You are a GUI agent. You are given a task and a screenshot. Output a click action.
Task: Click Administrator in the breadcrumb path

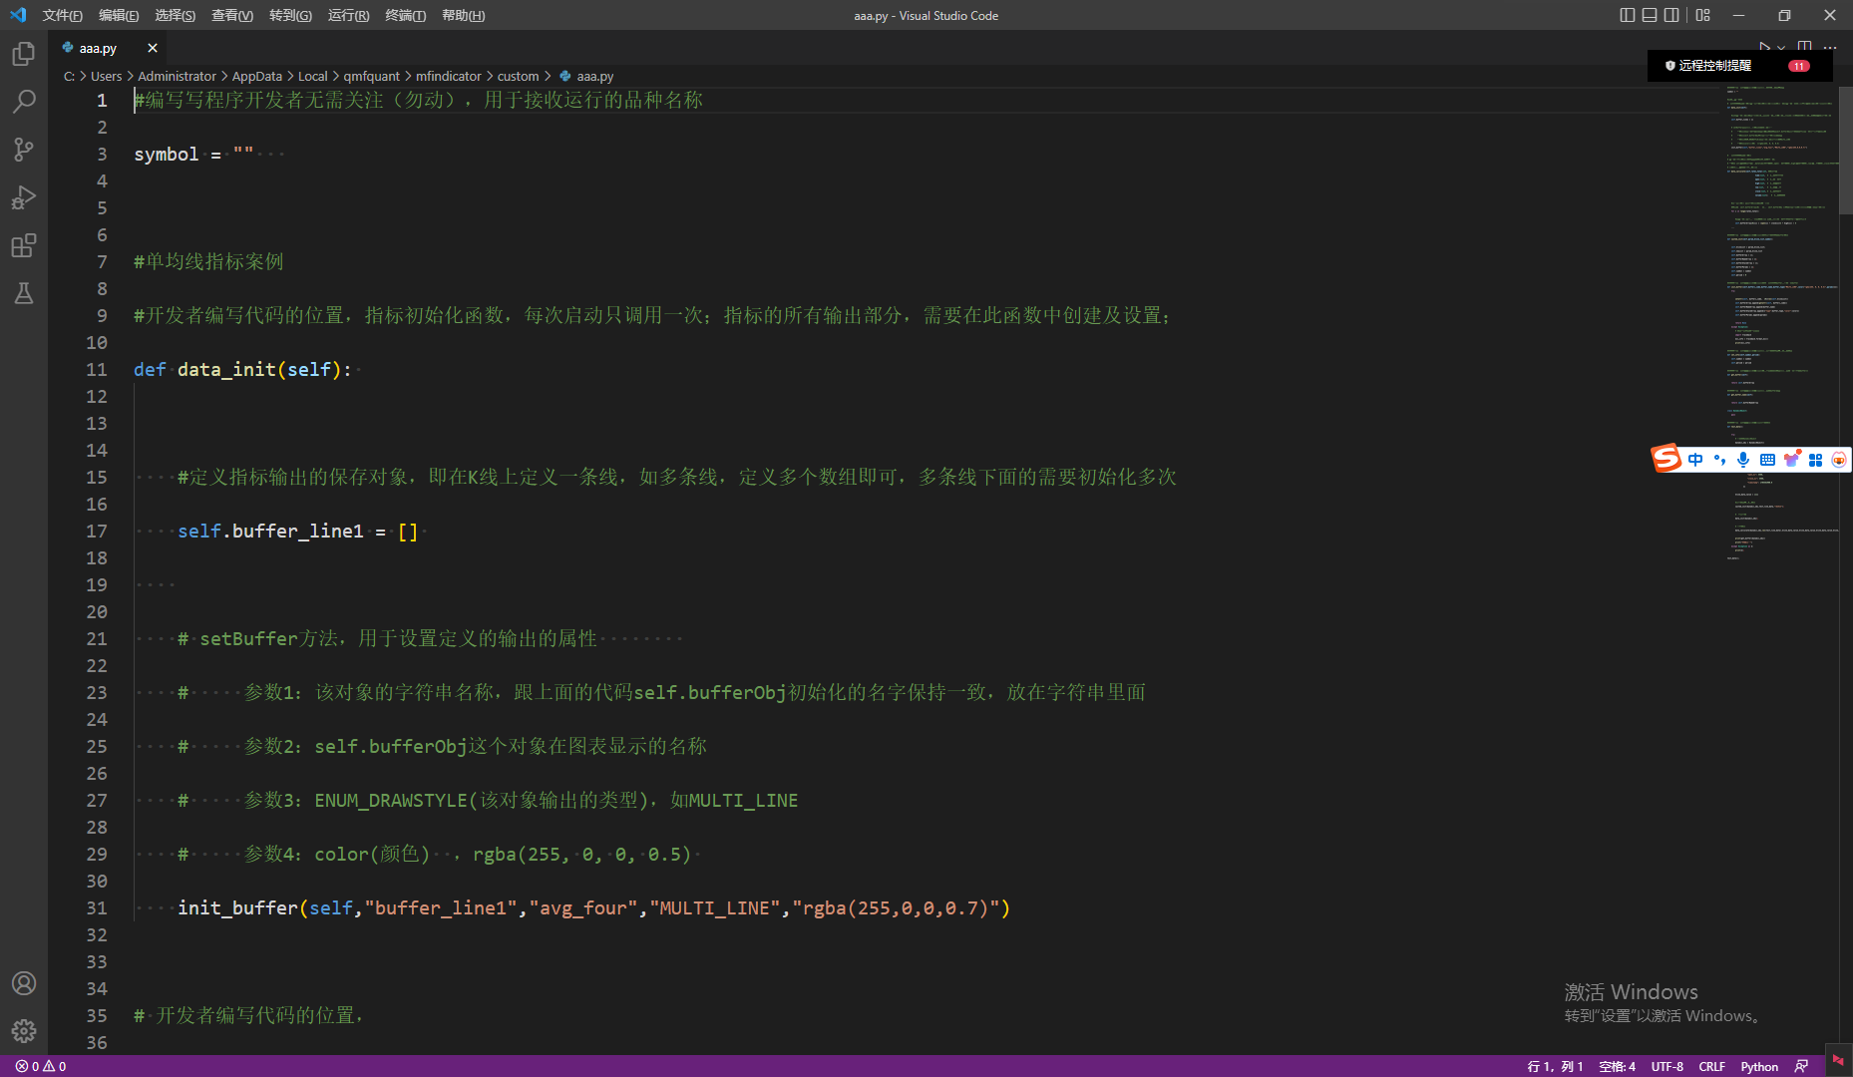pyautogui.click(x=177, y=76)
